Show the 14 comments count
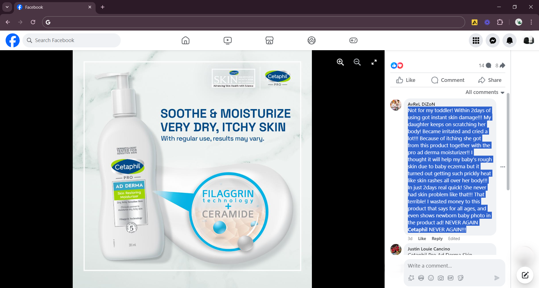The height and width of the screenshot is (288, 539). [485, 65]
